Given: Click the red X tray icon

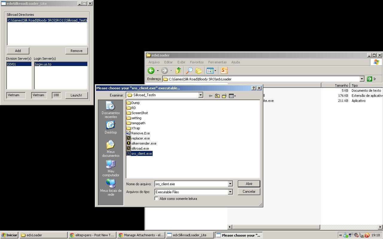Looking at the screenshot, I should [367, 235].
